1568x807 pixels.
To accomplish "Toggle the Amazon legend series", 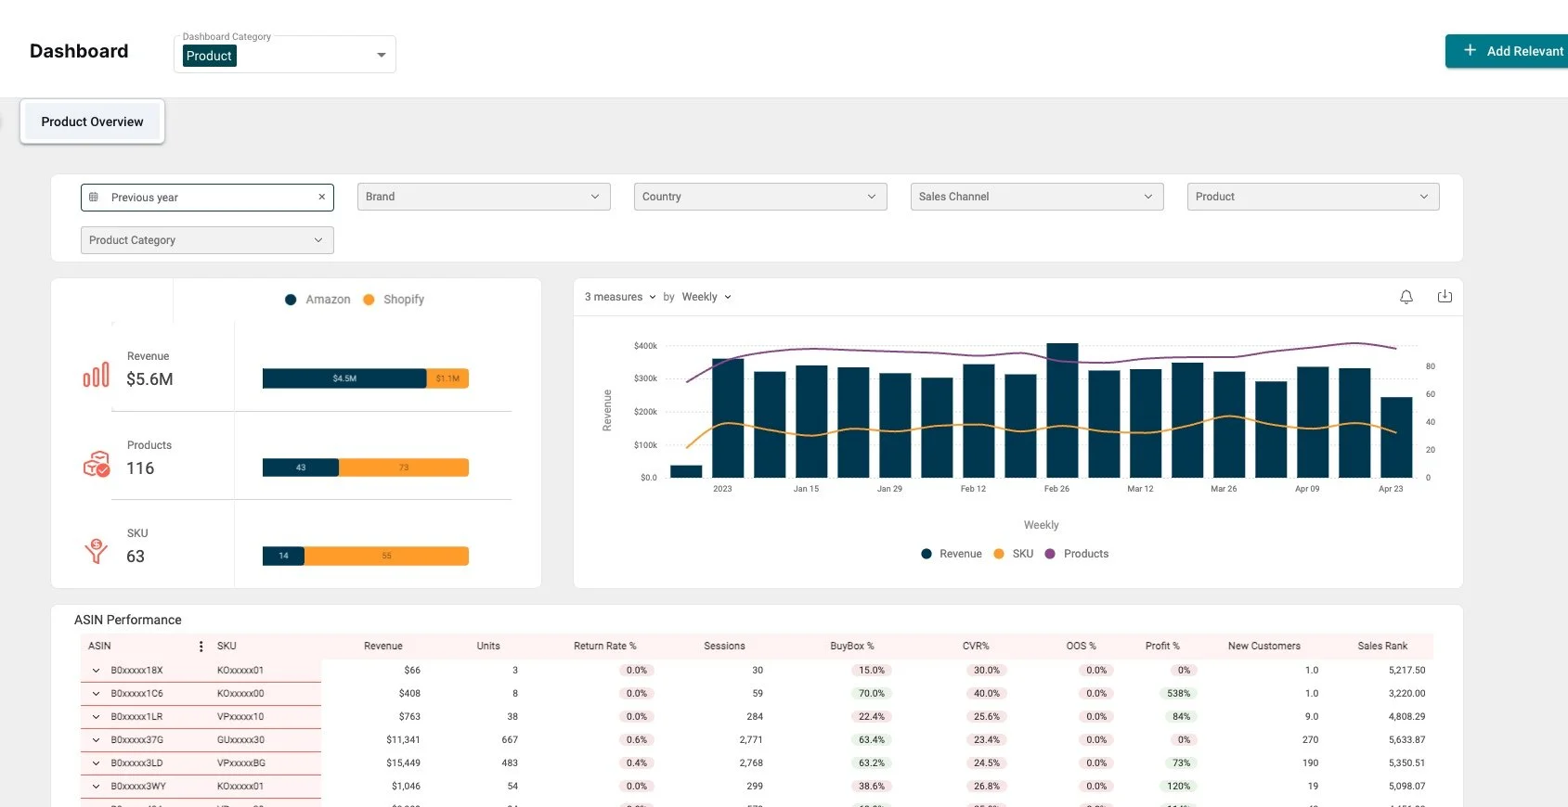I will click(318, 300).
